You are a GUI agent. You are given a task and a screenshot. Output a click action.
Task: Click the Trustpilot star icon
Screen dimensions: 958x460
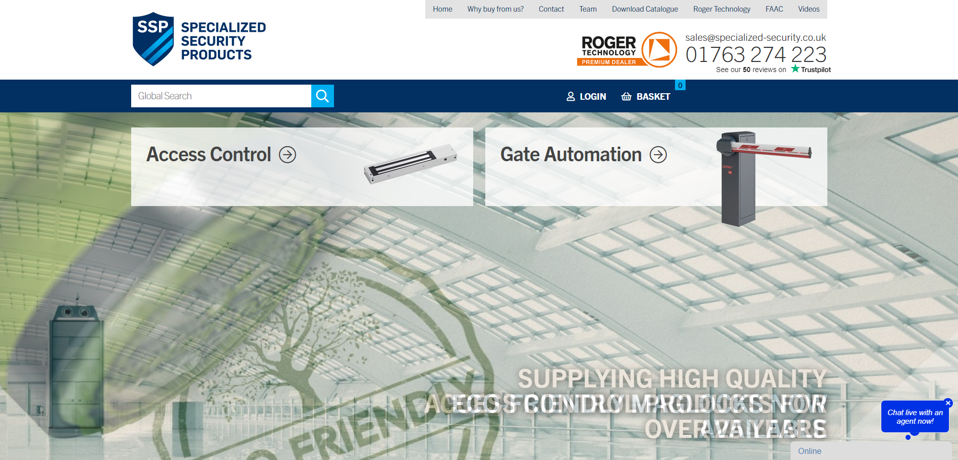coord(795,69)
